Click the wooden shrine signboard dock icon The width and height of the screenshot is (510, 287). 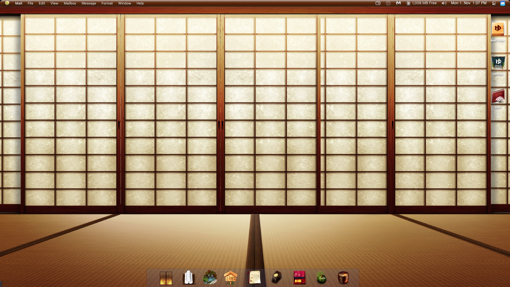230,278
